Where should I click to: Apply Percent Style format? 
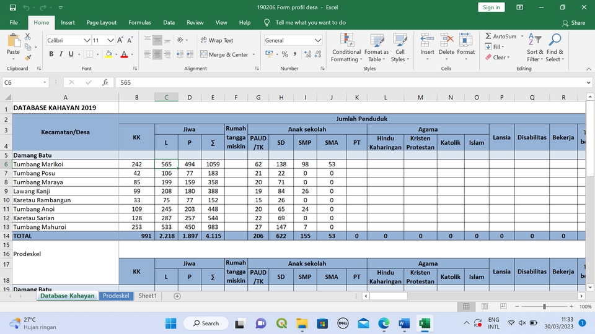[x=285, y=54]
